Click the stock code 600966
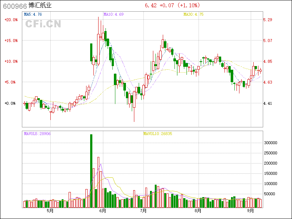Viewport: 292px width, 219px height. [x=14, y=6]
